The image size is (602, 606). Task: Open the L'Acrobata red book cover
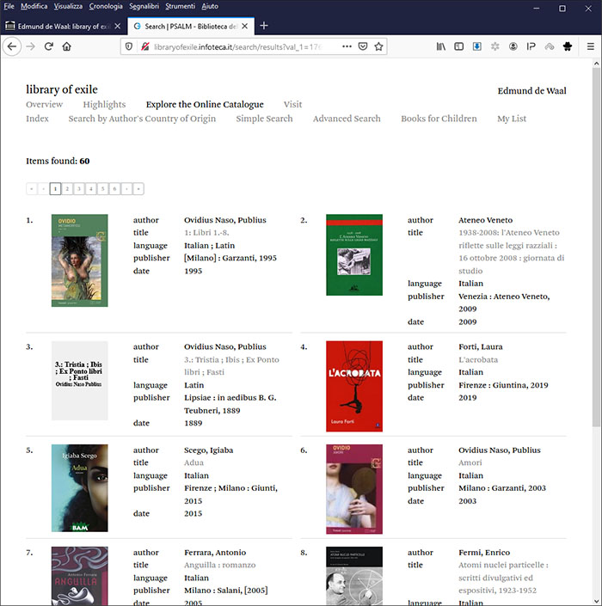[354, 386]
